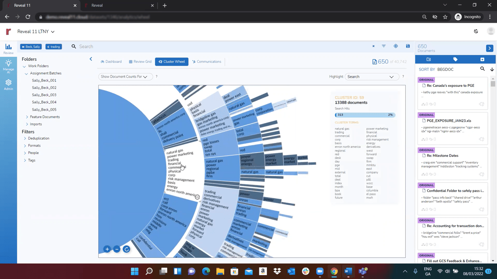
Task: Zoom in on the cluster wheel
Action: click(x=107, y=249)
